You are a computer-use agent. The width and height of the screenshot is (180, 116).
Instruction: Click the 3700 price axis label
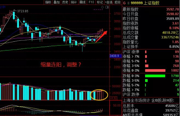pos(117,14)
